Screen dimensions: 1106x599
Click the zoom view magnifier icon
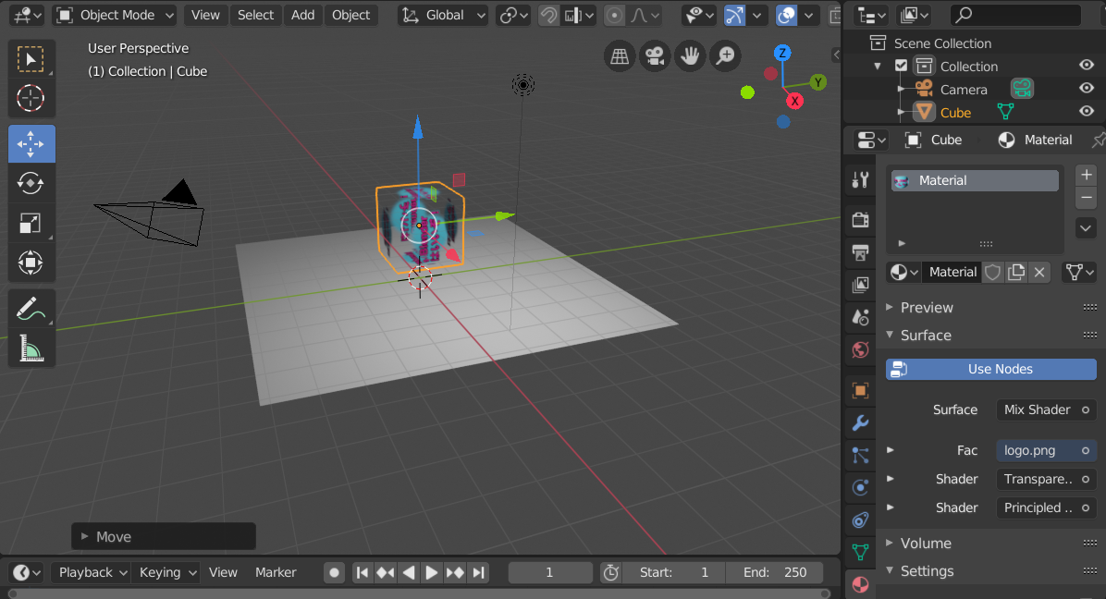725,55
